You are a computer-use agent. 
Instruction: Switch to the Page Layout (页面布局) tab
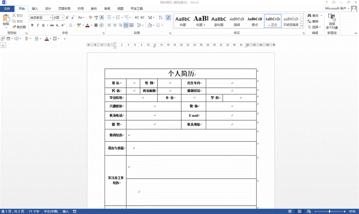[64, 8]
